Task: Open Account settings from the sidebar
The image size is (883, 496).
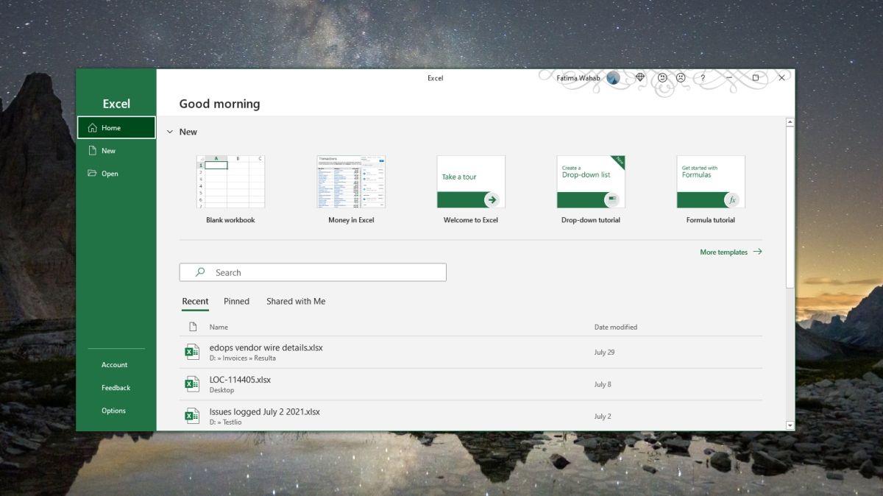Action: (x=115, y=364)
